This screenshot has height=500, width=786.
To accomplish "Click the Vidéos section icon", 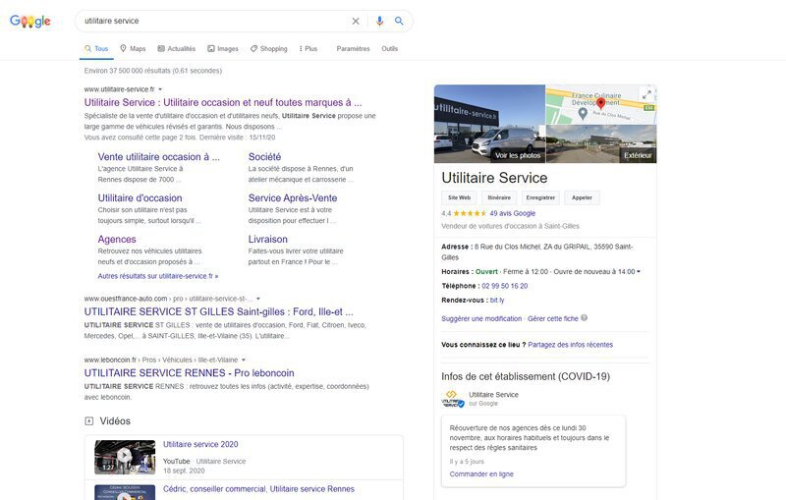I will click(88, 421).
